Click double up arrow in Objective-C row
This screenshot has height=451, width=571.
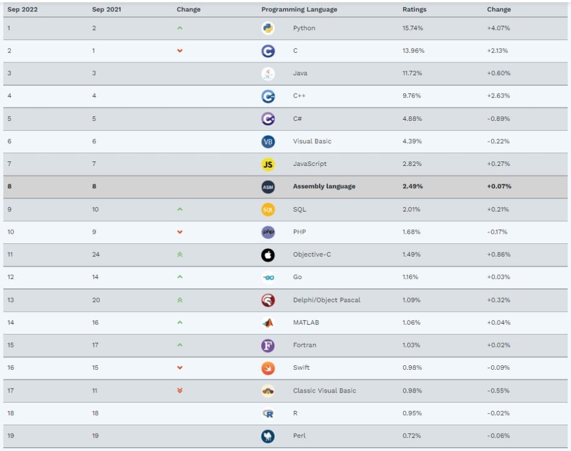180,254
